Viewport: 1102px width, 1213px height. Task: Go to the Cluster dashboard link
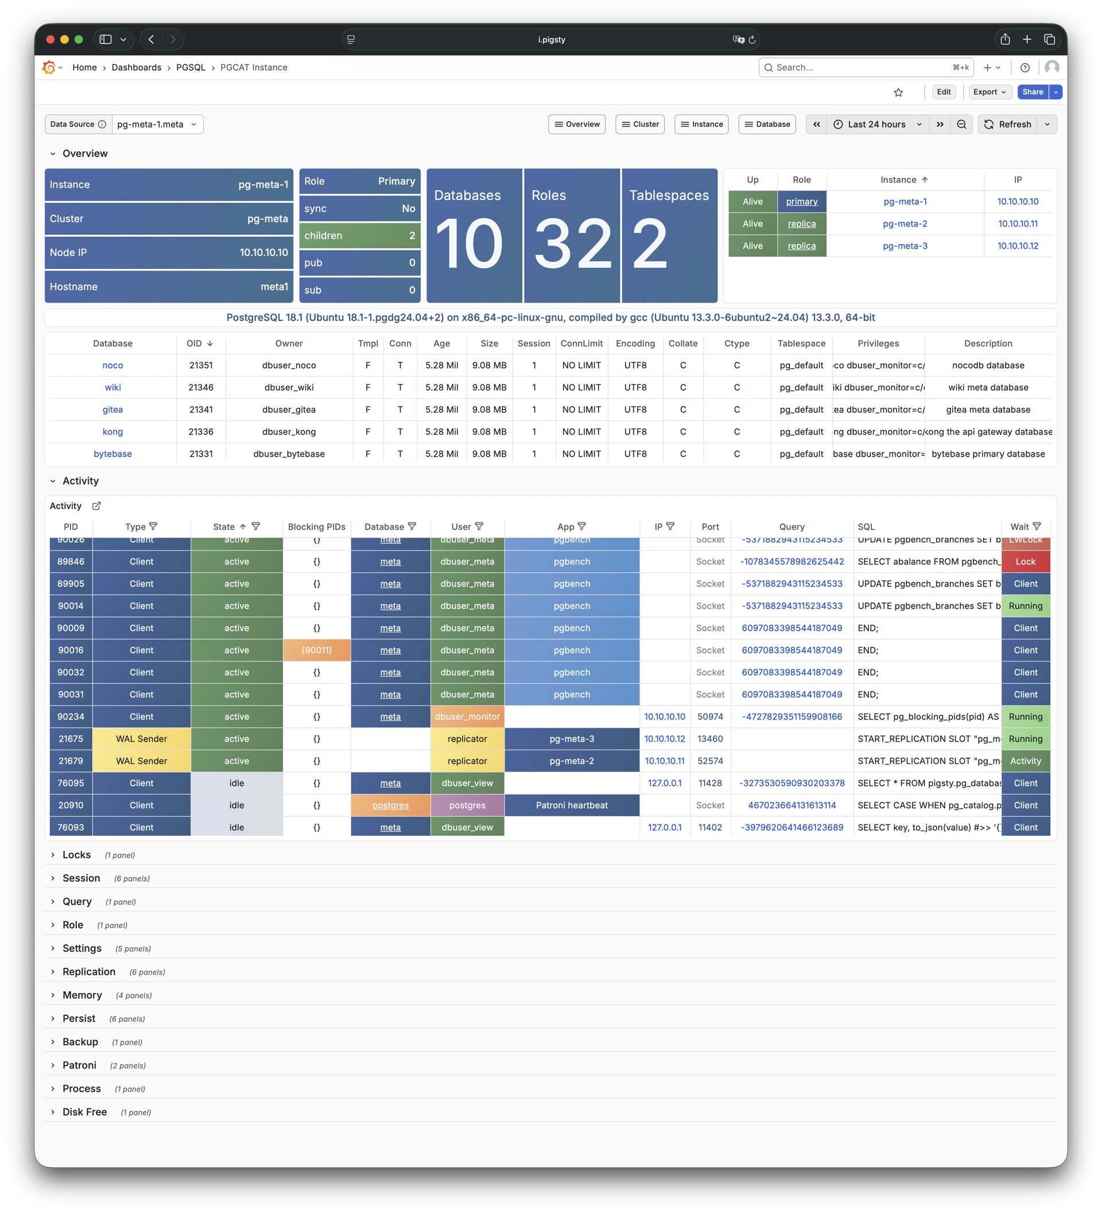tap(640, 125)
